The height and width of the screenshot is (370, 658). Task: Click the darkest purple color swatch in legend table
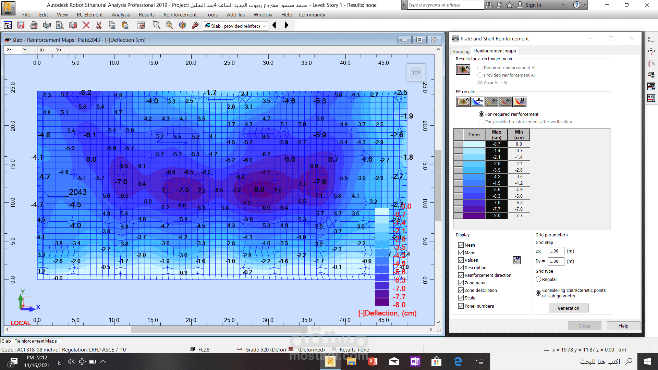tap(474, 216)
